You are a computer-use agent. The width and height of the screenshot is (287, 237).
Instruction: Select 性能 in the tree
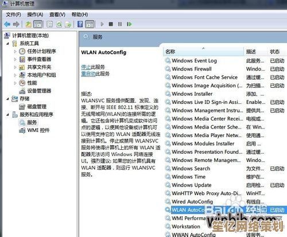click(32, 83)
